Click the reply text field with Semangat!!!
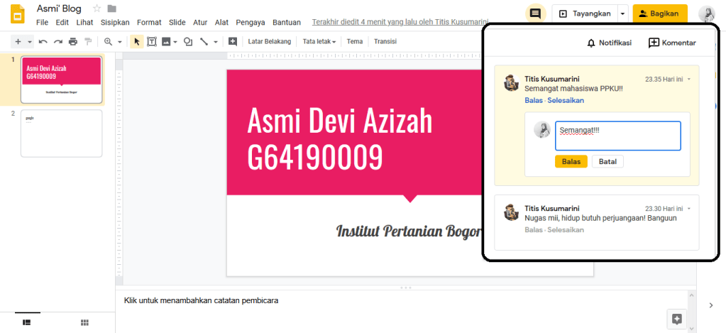 pyautogui.click(x=617, y=136)
